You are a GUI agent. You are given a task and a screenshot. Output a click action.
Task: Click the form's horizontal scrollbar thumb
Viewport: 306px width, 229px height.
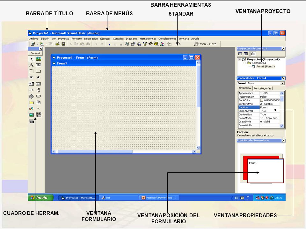click(95, 151)
